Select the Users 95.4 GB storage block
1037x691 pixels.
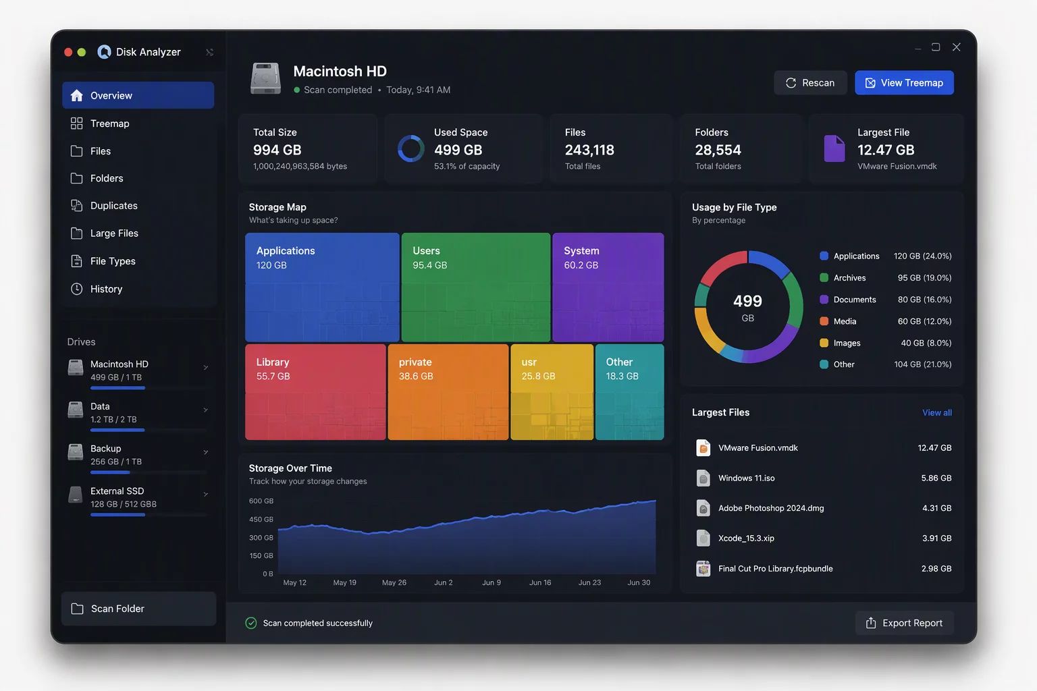point(476,287)
